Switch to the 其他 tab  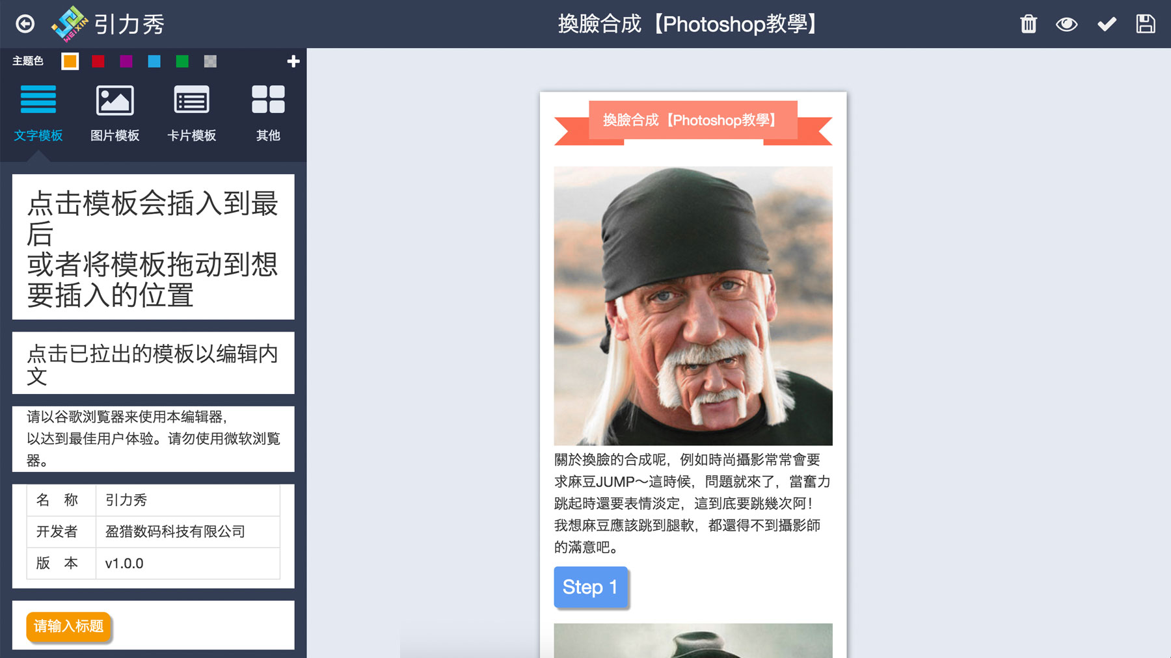pyautogui.click(x=268, y=113)
